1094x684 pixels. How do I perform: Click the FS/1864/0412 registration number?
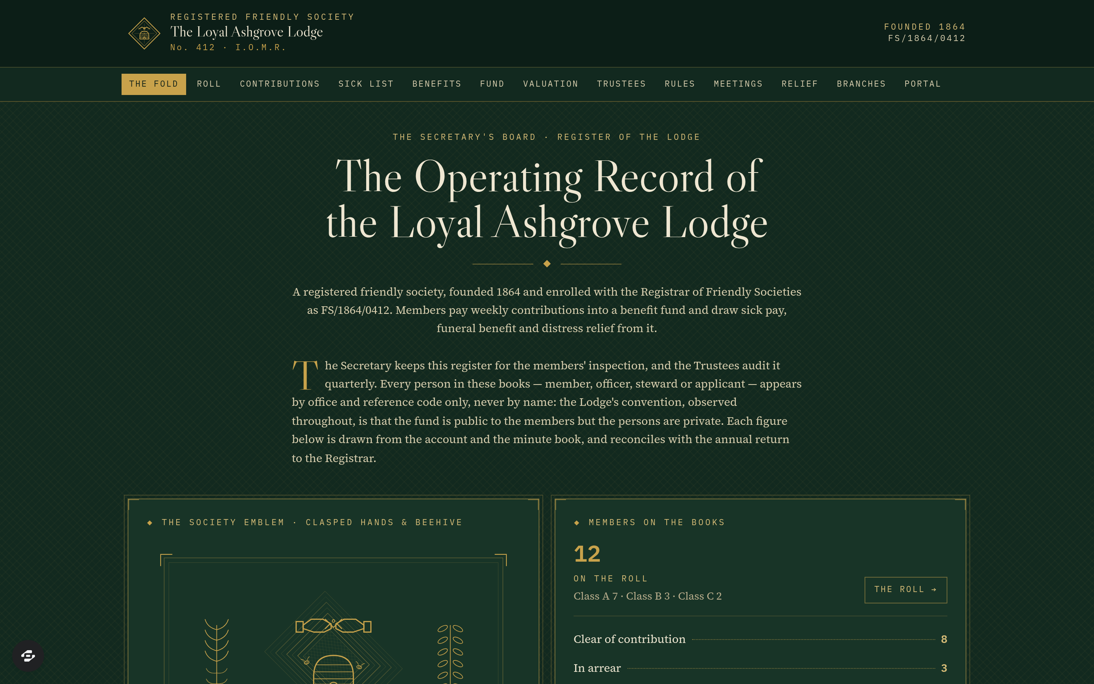927,38
